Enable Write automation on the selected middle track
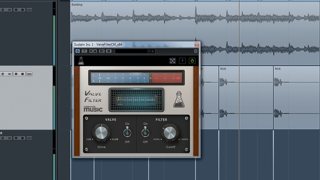 click(23, 74)
